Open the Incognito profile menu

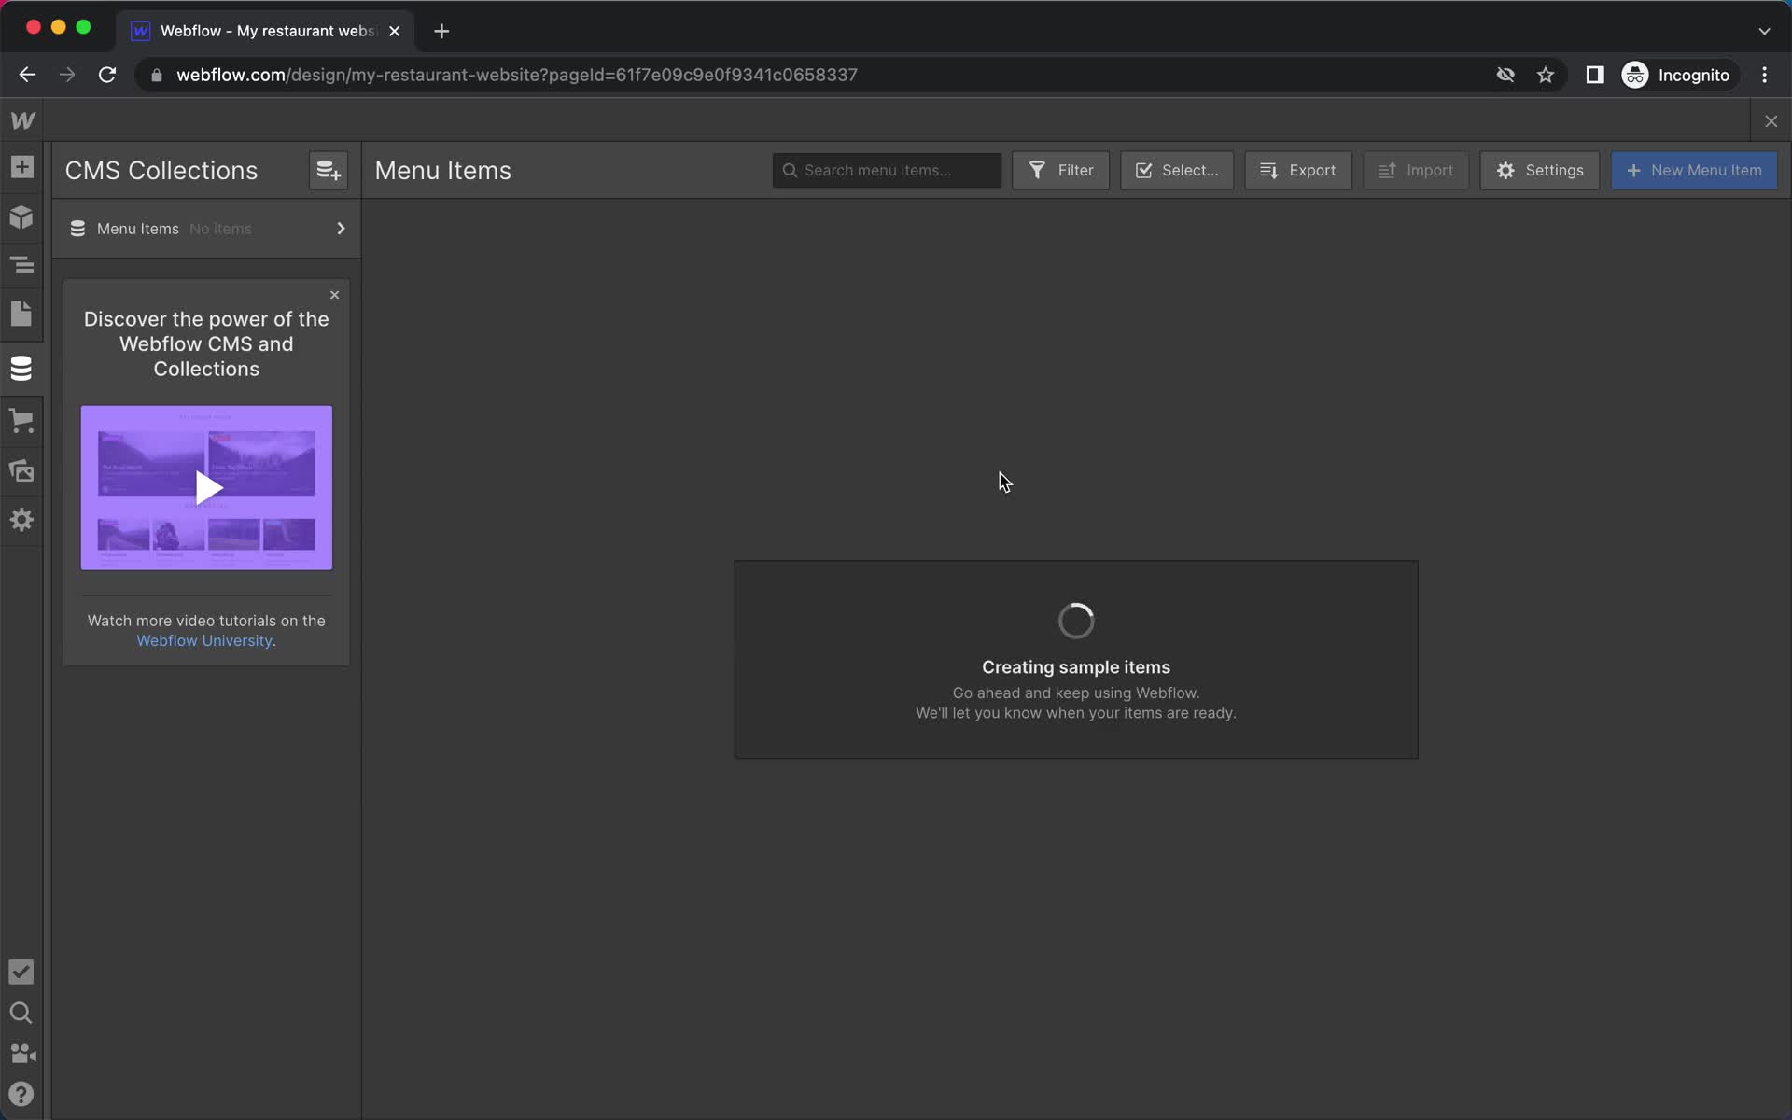(x=1677, y=75)
